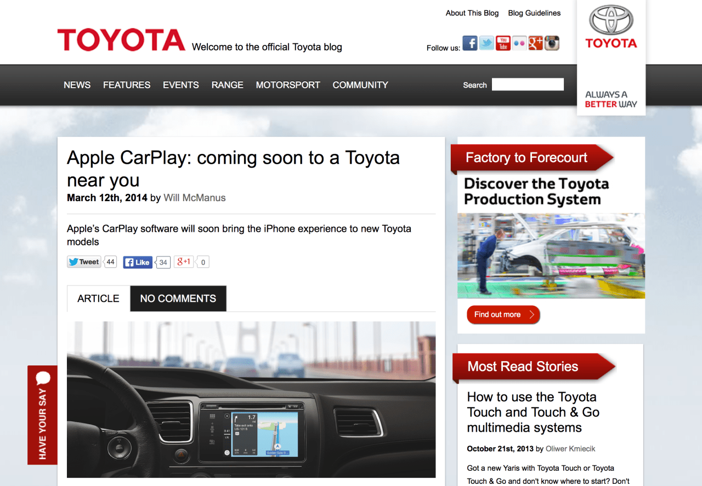The image size is (702, 486).
Task: Click the Facebook Like count of 34
Action: [x=163, y=262]
